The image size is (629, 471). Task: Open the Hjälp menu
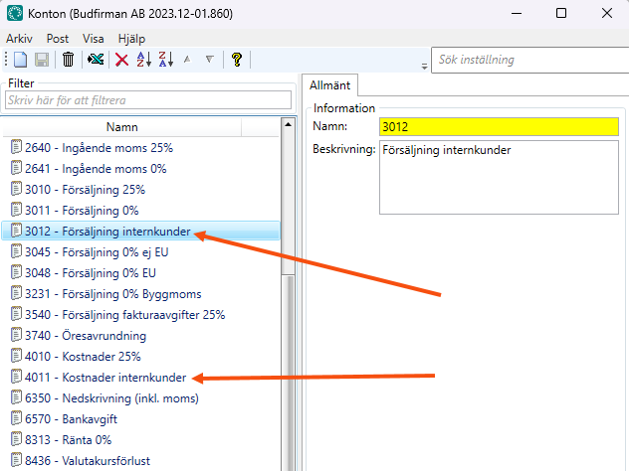(x=131, y=39)
